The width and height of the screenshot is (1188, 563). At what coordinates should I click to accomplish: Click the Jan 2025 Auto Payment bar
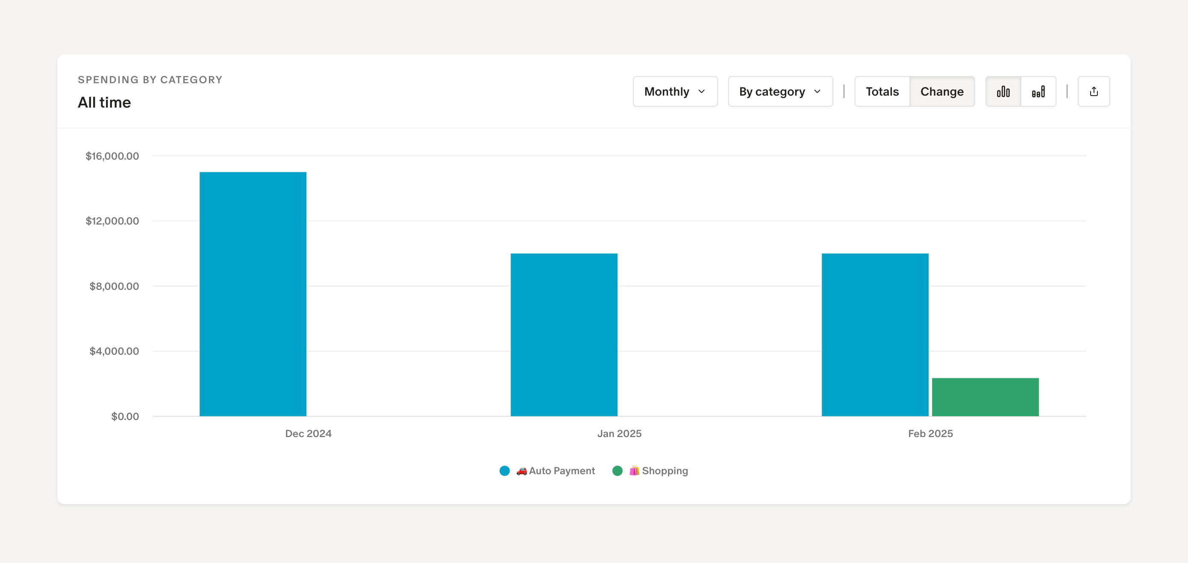tap(564, 335)
